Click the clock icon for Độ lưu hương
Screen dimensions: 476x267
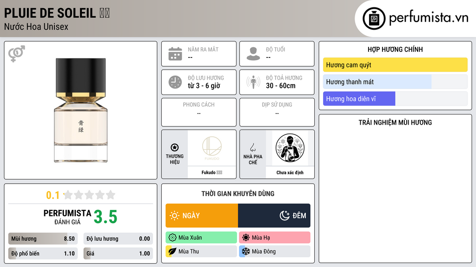click(175, 82)
